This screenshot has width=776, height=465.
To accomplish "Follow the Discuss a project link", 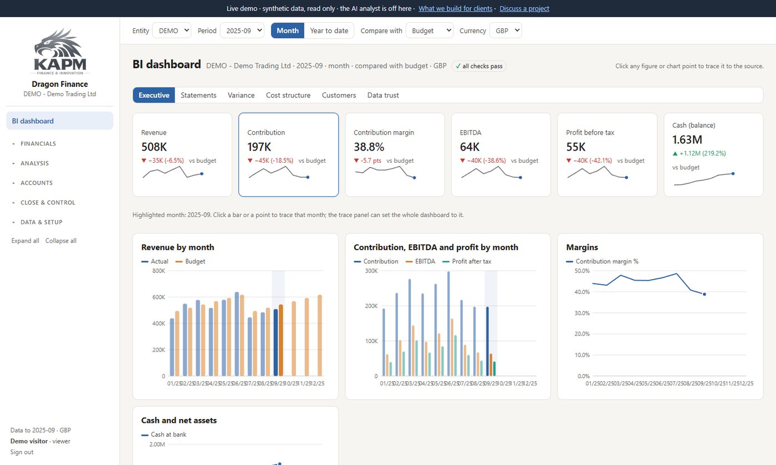I will 524,8.
